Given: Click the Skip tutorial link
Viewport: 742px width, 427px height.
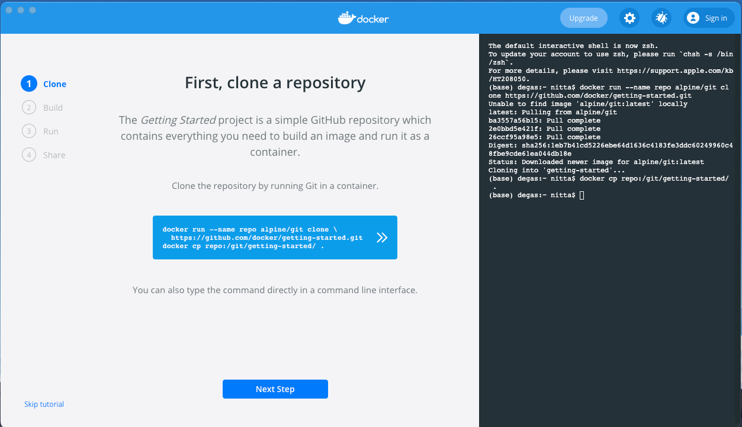Looking at the screenshot, I should [x=44, y=404].
